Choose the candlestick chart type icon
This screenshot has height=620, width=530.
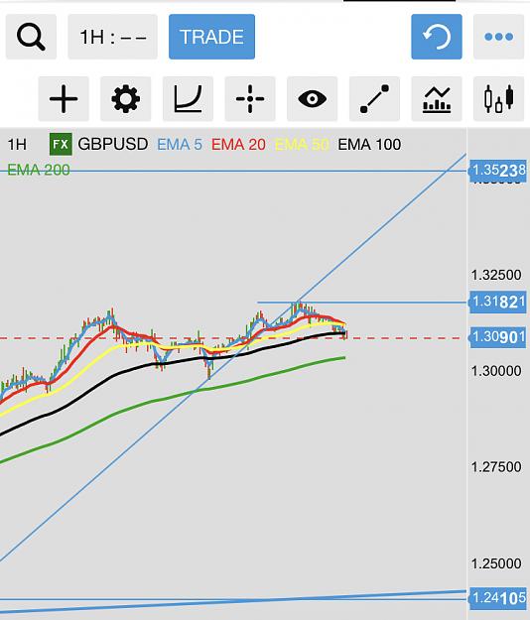pos(499,99)
